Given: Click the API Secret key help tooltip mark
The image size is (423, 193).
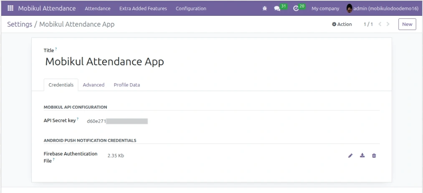Looking at the screenshot, I should coord(78,119).
